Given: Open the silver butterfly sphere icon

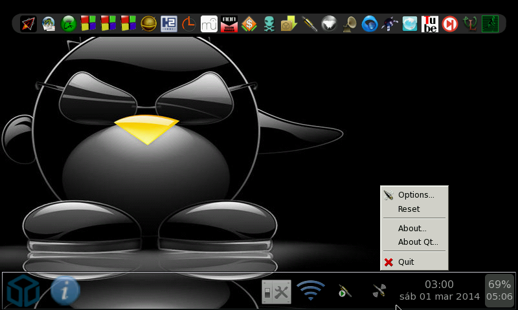Looking at the screenshot, I should click(329, 24).
